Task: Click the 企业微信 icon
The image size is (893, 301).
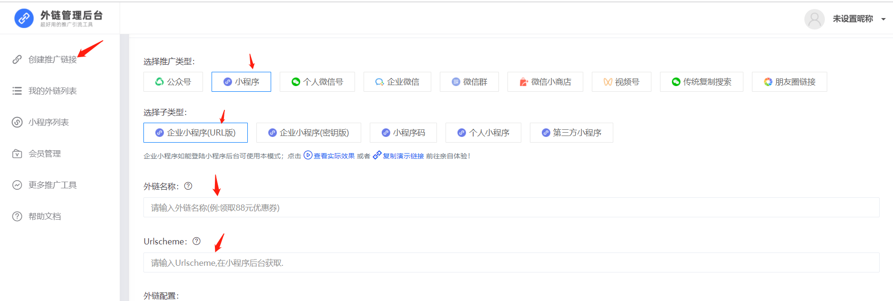Action: click(380, 82)
